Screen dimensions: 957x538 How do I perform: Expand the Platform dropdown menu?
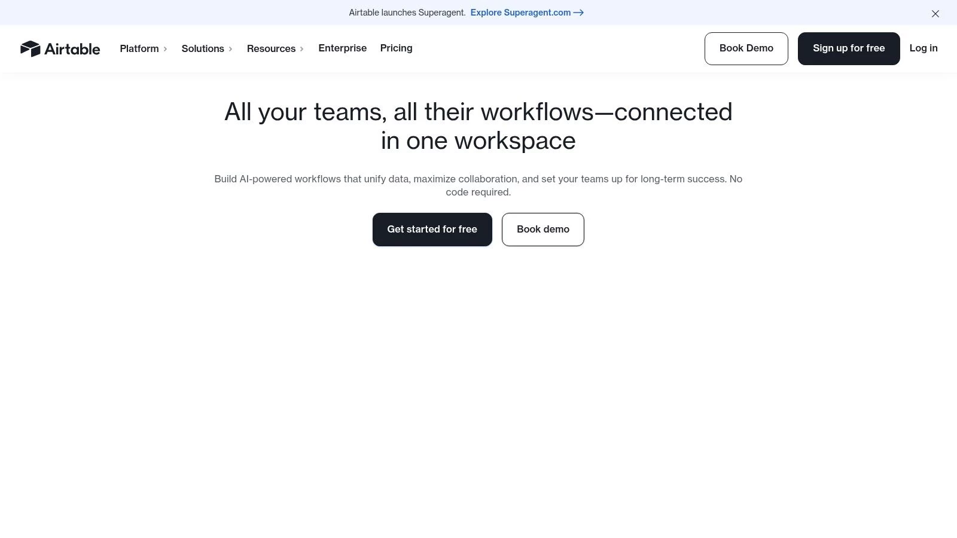[139, 48]
